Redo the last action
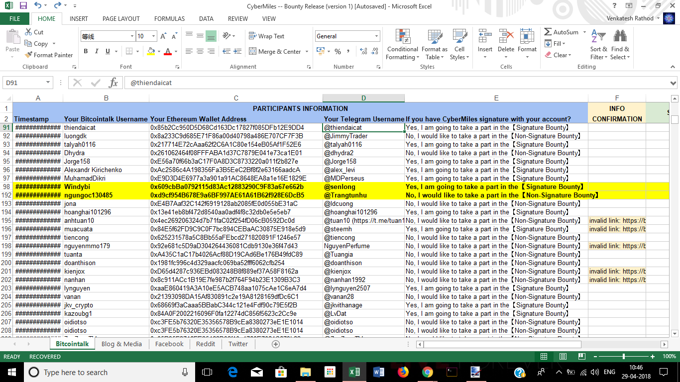The width and height of the screenshot is (680, 382). [57, 6]
